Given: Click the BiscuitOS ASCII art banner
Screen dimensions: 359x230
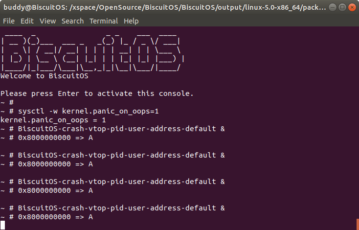Looking at the screenshot, I should [x=93, y=54].
